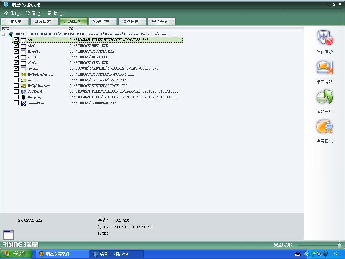Switch to the 系统状态 tab
Image resolution: width=345 pixels, height=259 pixels.
pos(44,21)
